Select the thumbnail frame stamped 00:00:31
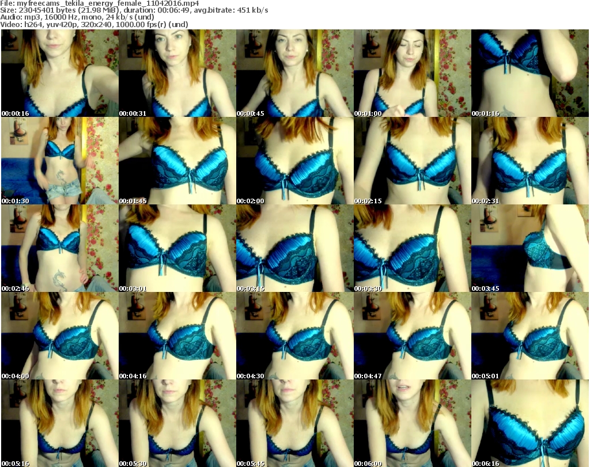This screenshot has height=467, width=590. coord(177,73)
